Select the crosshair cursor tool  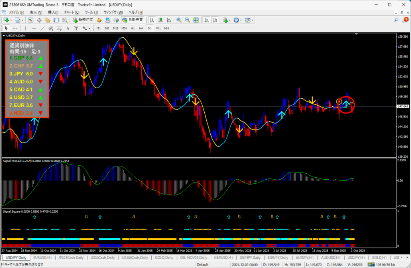15,28
